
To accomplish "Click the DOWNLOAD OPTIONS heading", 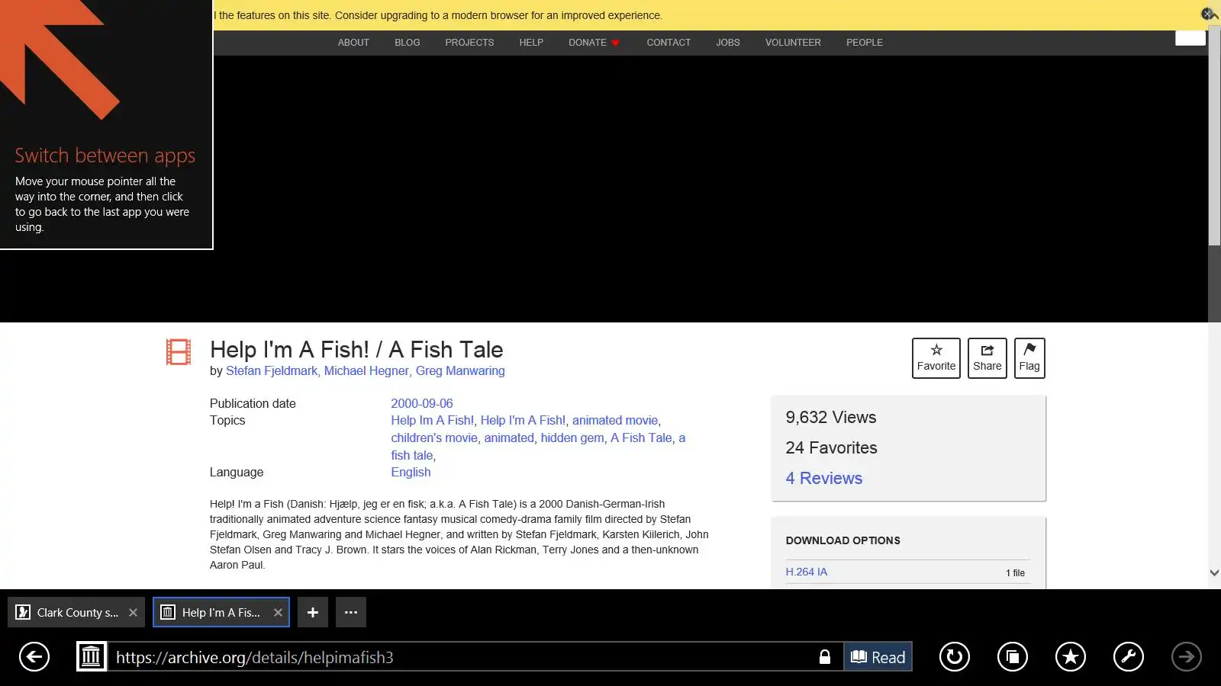I will [843, 540].
